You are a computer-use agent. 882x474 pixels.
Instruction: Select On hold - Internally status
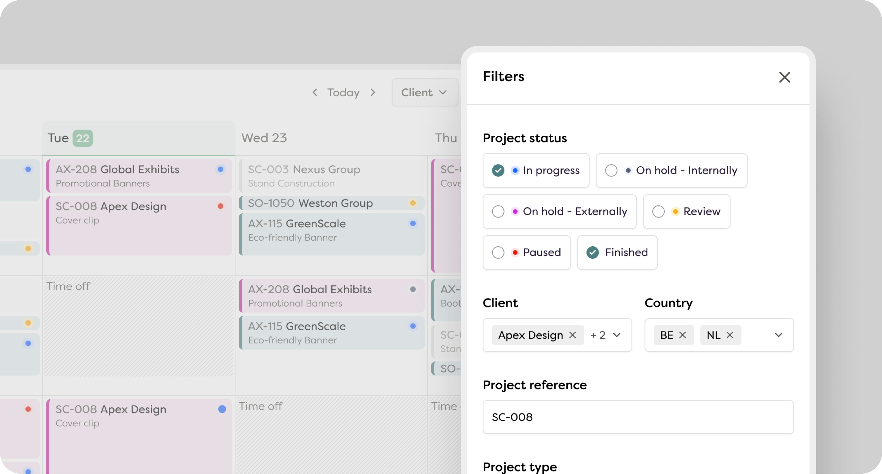click(611, 170)
